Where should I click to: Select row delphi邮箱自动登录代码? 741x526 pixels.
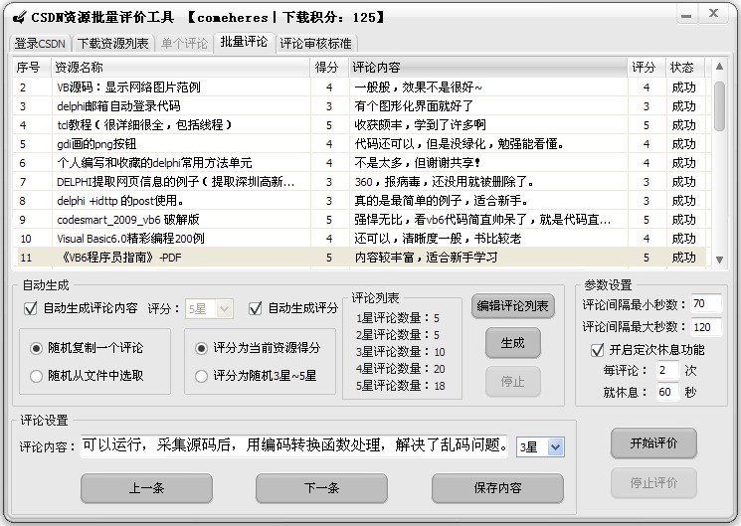359,105
